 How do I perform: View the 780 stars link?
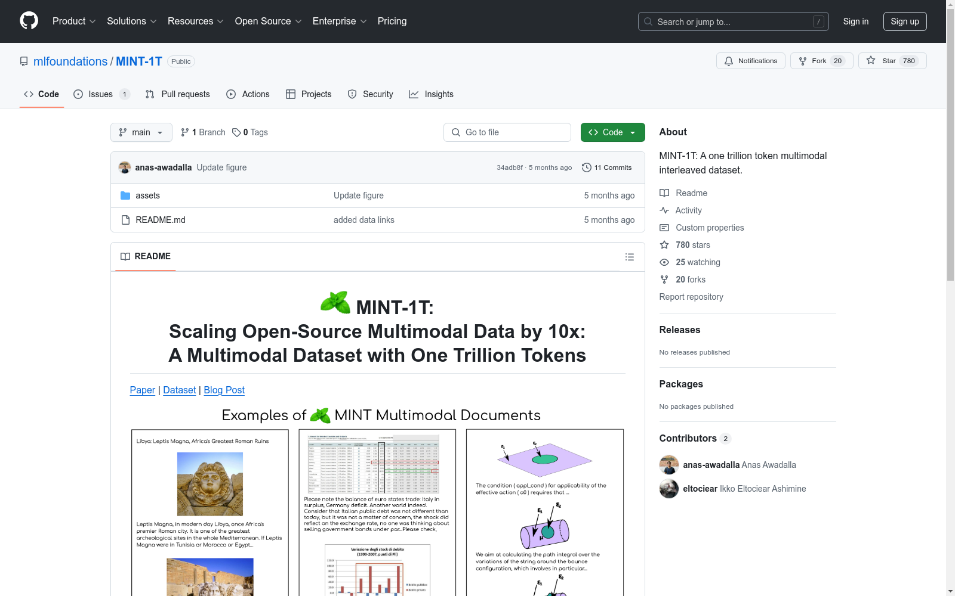pyautogui.click(x=685, y=245)
